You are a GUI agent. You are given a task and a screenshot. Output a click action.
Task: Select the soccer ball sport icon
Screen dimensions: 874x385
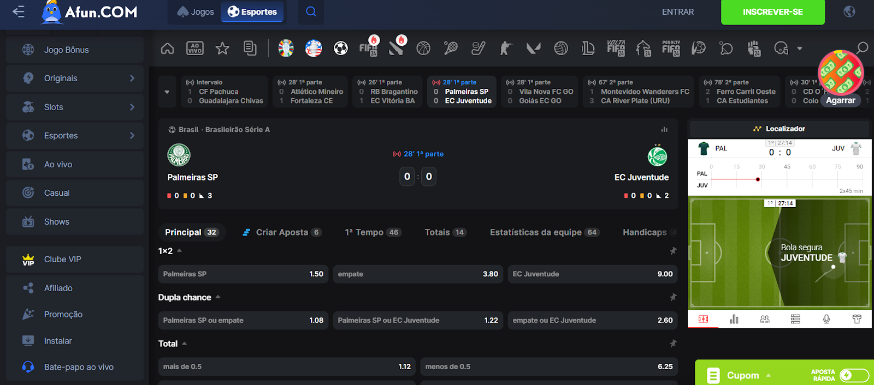tap(341, 49)
